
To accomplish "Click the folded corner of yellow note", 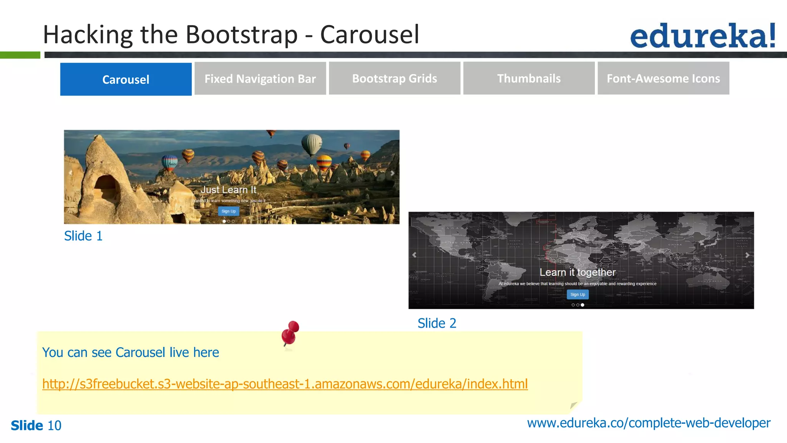I will click(x=574, y=406).
